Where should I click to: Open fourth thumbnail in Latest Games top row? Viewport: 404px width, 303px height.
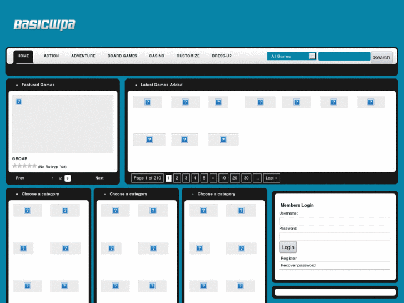tap(260, 102)
